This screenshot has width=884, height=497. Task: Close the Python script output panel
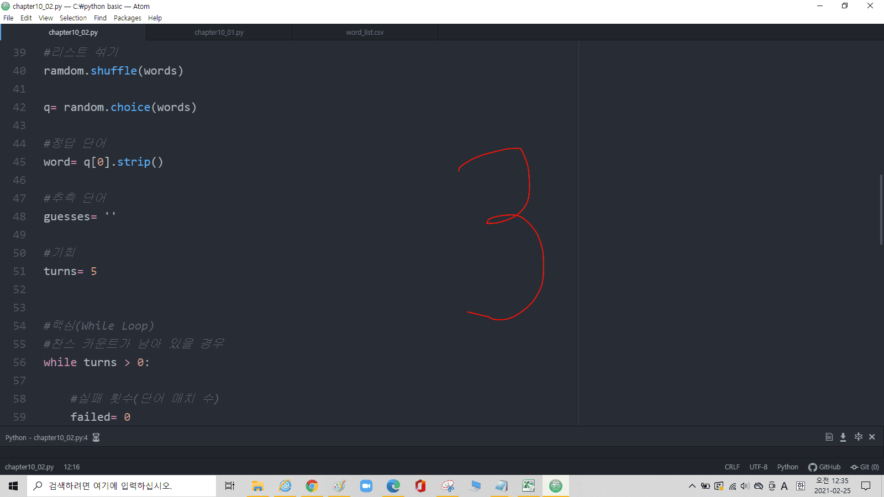[872, 437]
